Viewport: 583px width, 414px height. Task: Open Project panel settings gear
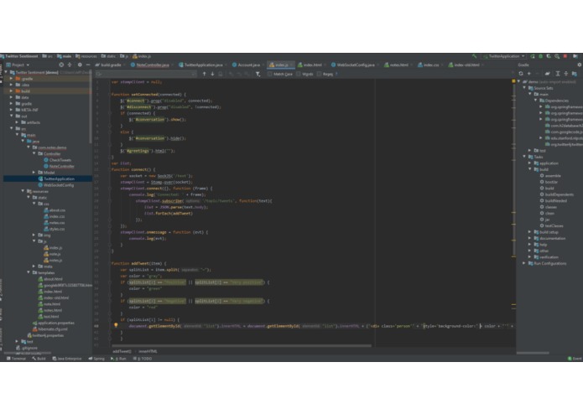click(x=80, y=65)
